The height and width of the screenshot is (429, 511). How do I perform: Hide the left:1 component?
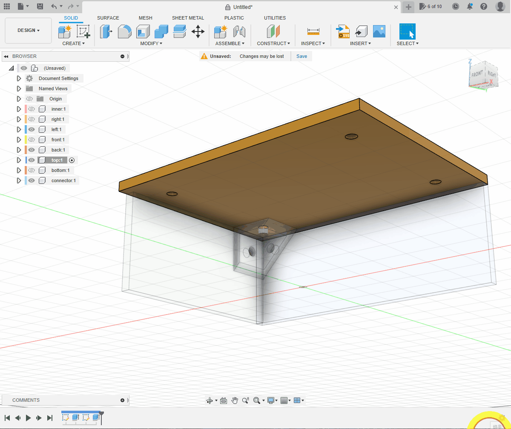click(32, 129)
